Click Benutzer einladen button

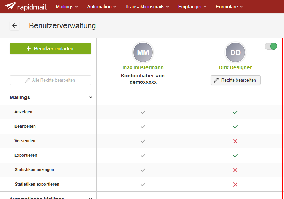pos(51,49)
